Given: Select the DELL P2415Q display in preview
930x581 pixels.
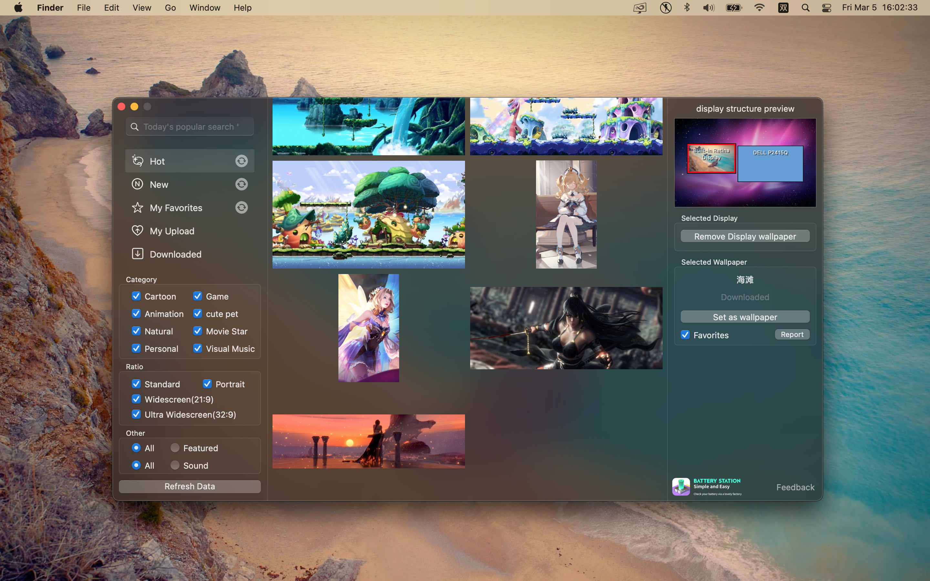Looking at the screenshot, I should tap(770, 164).
